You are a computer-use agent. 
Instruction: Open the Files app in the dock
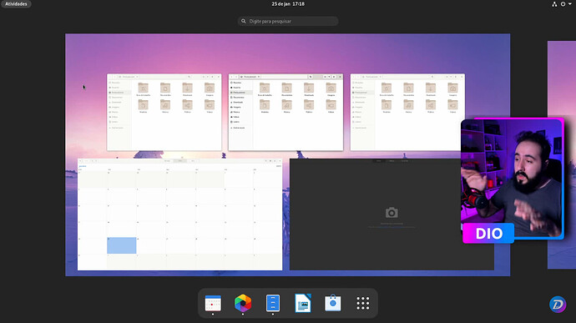pos(273,303)
